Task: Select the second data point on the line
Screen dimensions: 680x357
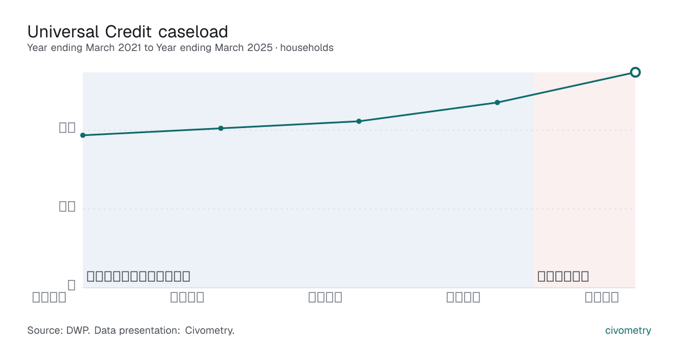Action: (221, 128)
